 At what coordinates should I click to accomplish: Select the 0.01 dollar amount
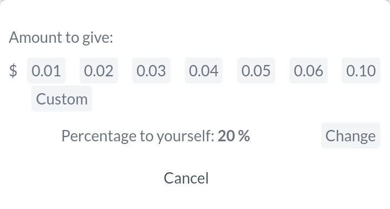pos(46,70)
